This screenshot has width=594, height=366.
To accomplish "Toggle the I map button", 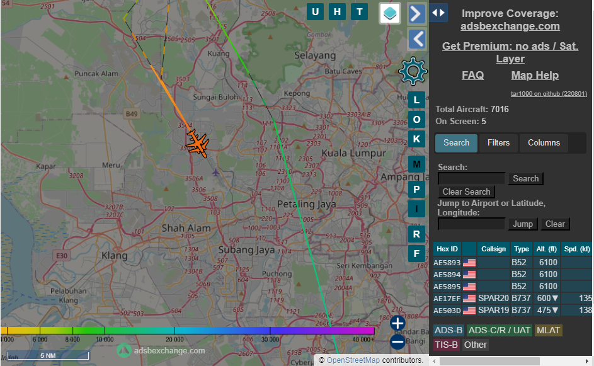I will 416,209.
